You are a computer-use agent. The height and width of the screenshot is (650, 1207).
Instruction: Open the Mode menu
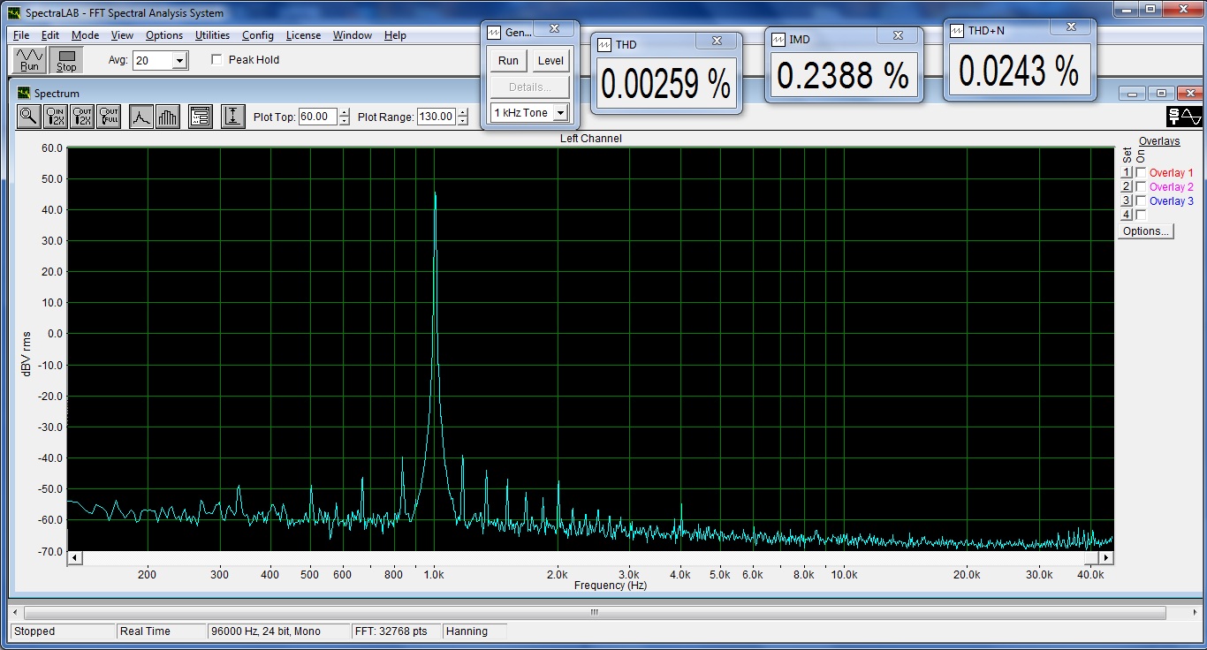[86, 35]
